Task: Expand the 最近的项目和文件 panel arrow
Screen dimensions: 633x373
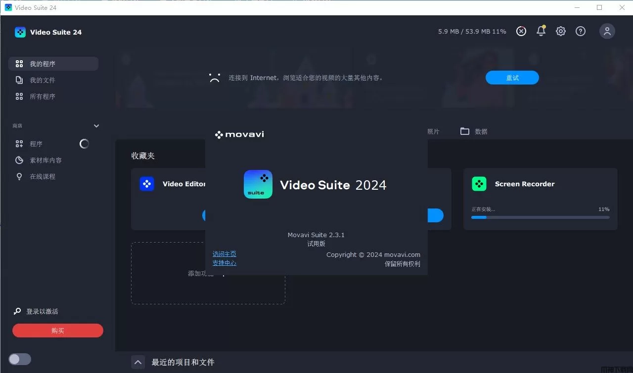Action: [138, 362]
